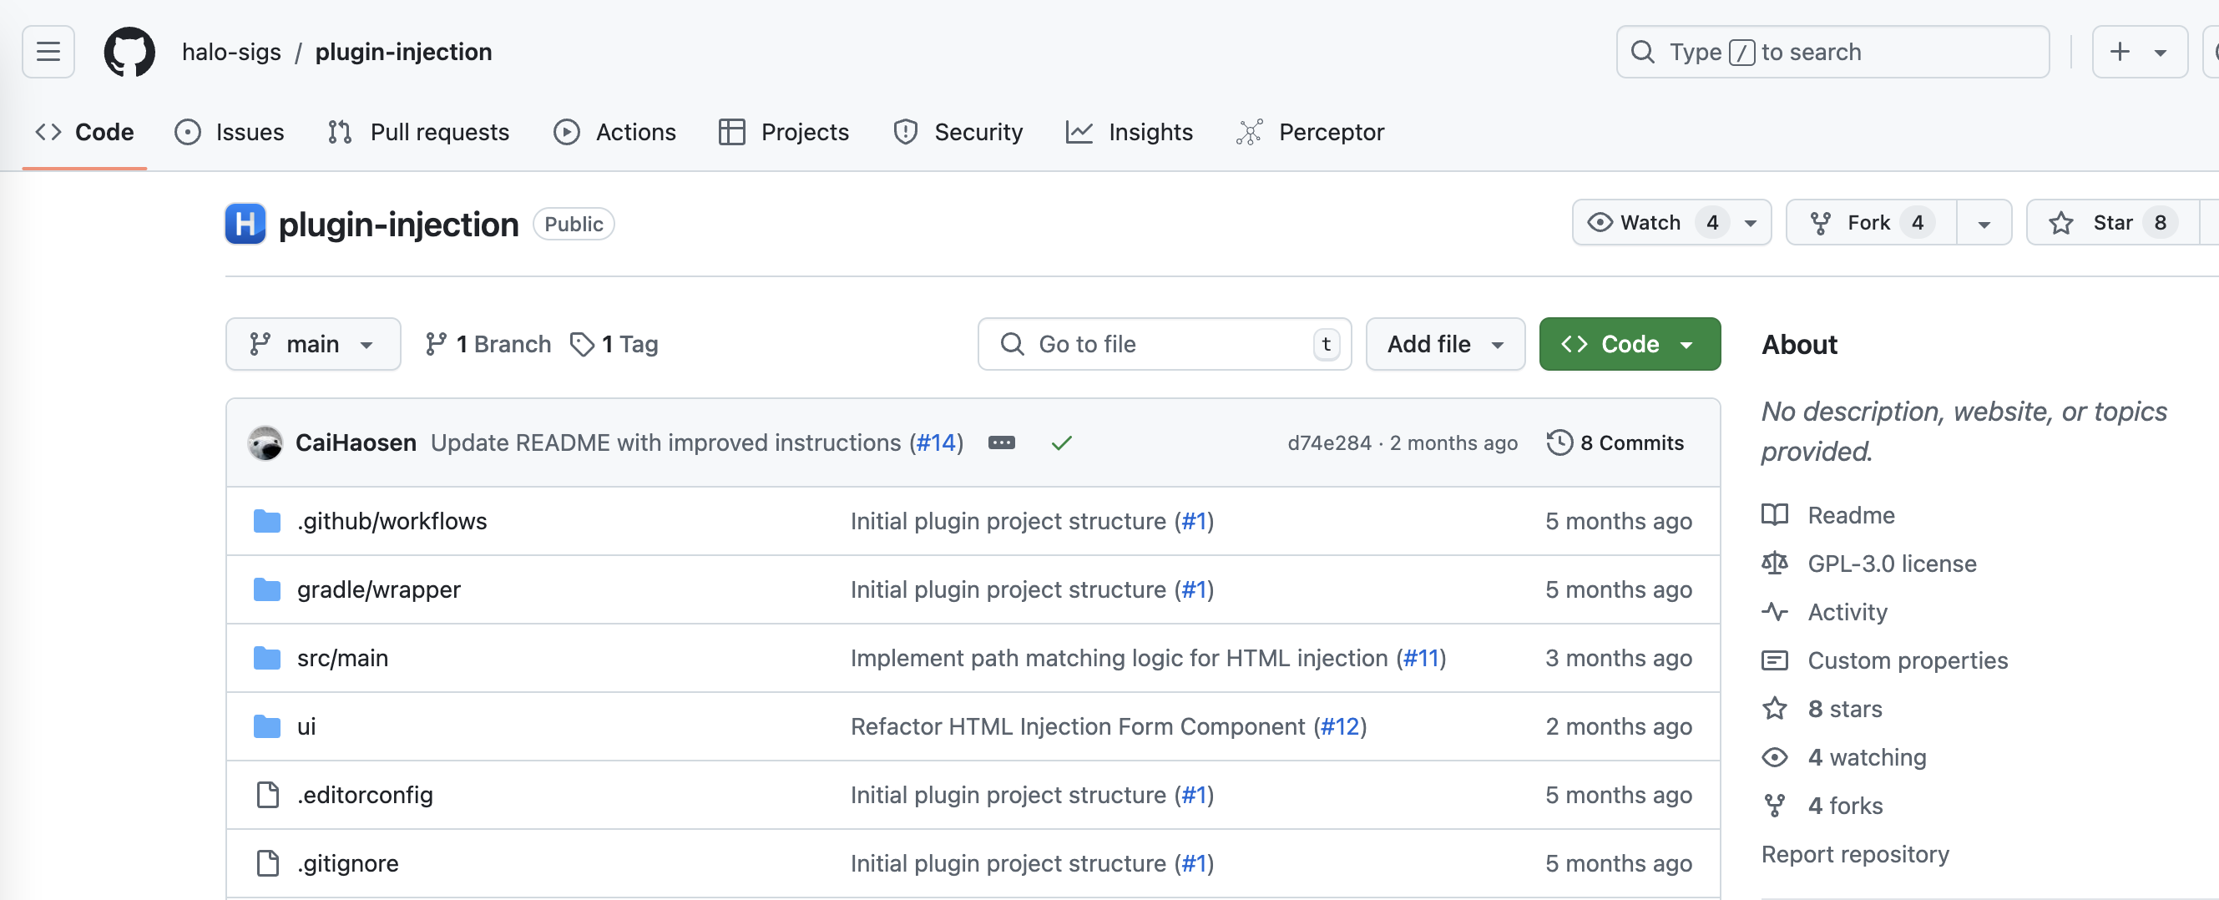The image size is (2219, 900).
Task: Expand the Fork options dropdown arrow
Action: pyautogui.click(x=1984, y=223)
